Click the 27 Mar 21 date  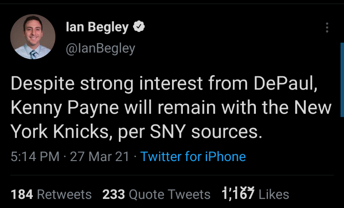point(99,156)
